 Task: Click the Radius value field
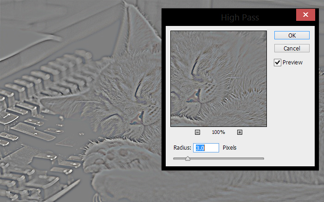tap(206, 148)
